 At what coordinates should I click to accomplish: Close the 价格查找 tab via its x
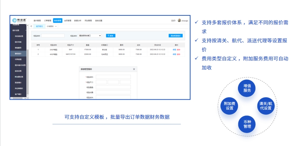coord(56,26)
